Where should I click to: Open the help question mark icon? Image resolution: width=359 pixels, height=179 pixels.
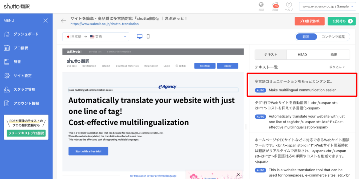pos(289,4)
